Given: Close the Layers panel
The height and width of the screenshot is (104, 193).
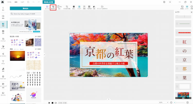Looking at the screenshot, I should coord(191,12).
